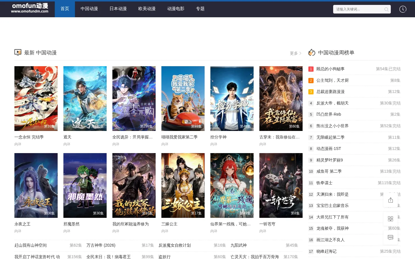Click the 三嫁公主 title link
415x259 pixels.
click(x=169, y=224)
